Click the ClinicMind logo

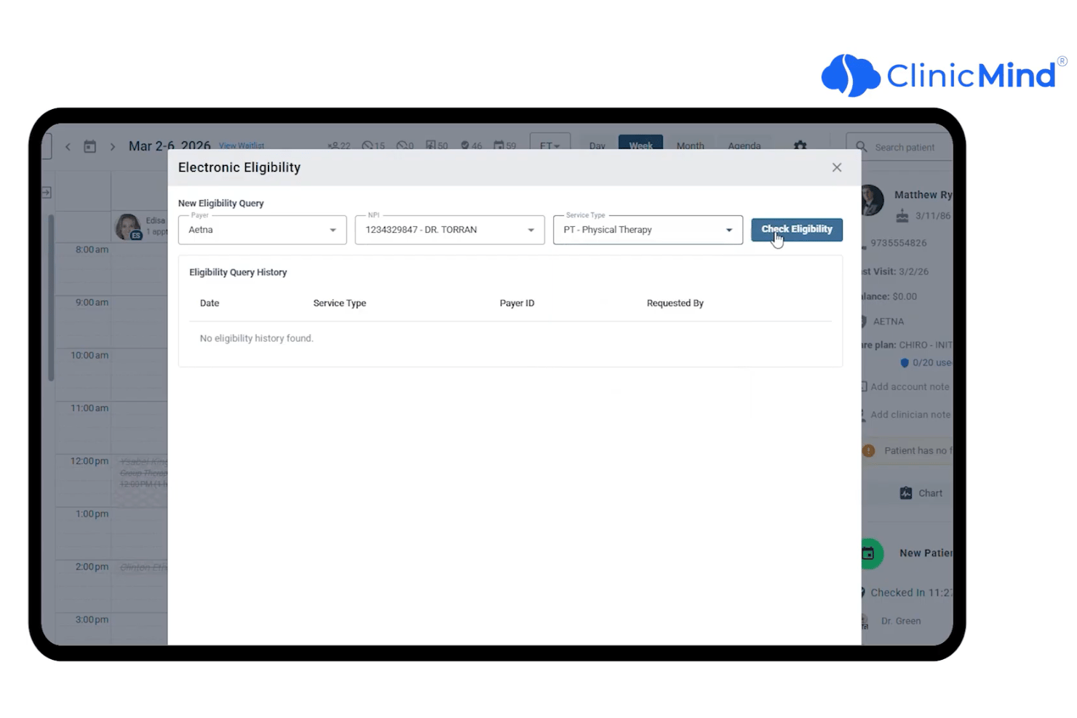944,75
